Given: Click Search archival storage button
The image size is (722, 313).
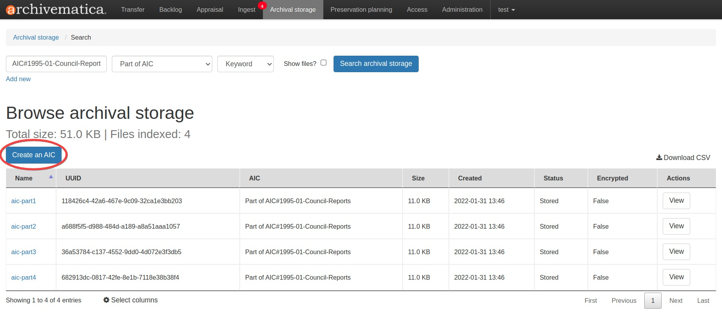Looking at the screenshot, I should [376, 64].
